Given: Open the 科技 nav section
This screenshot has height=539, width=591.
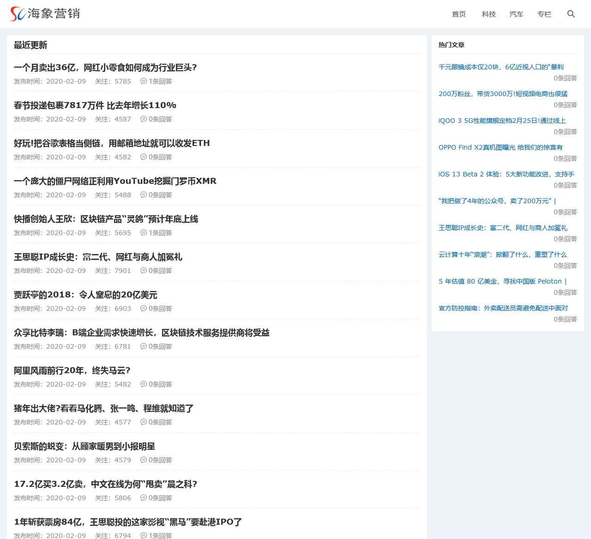Looking at the screenshot, I should 488,14.
